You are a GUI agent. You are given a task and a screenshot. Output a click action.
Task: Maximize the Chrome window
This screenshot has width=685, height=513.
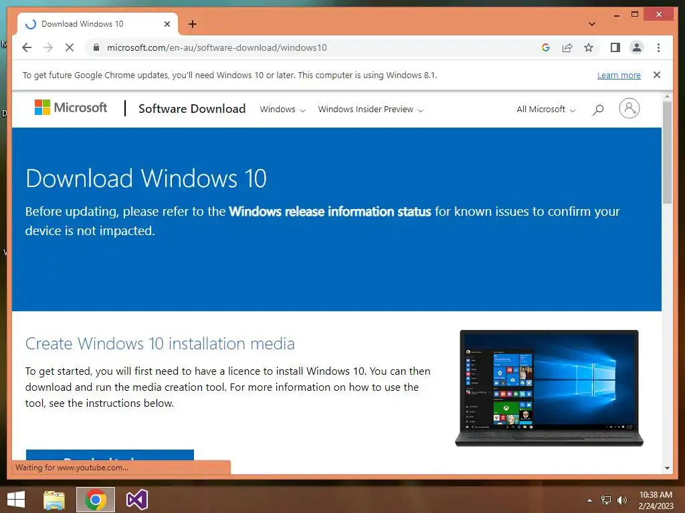point(635,15)
